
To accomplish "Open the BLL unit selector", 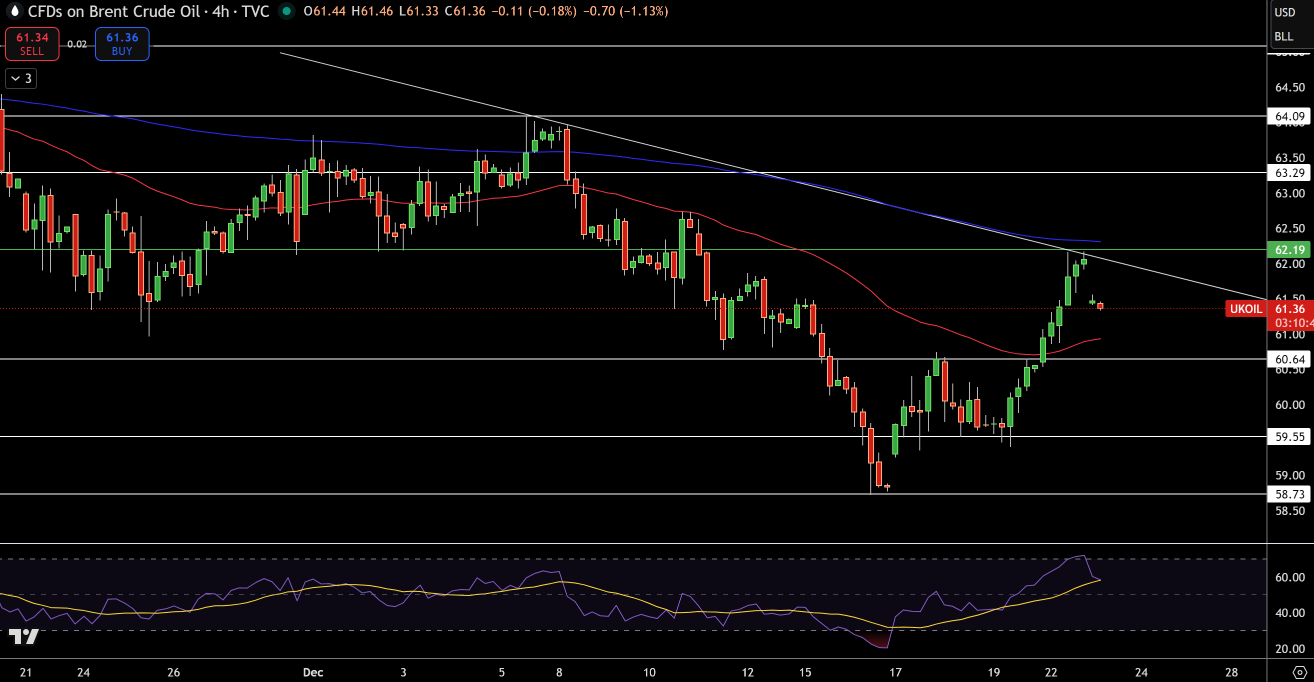I will click(x=1283, y=36).
